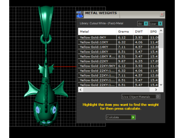Click the right horizontal scroll arrow
Viewport: 184px width, 138px height.
pos(156,90)
